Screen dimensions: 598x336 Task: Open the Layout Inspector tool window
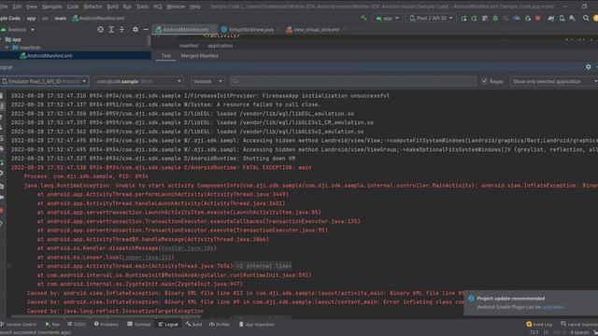[579, 325]
